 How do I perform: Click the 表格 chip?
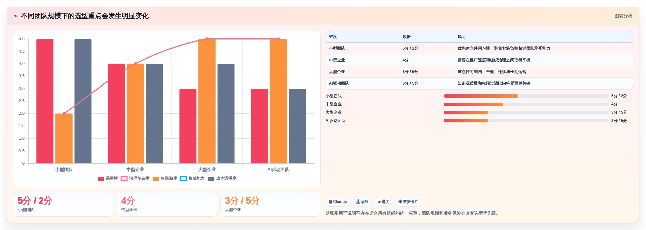click(363, 202)
